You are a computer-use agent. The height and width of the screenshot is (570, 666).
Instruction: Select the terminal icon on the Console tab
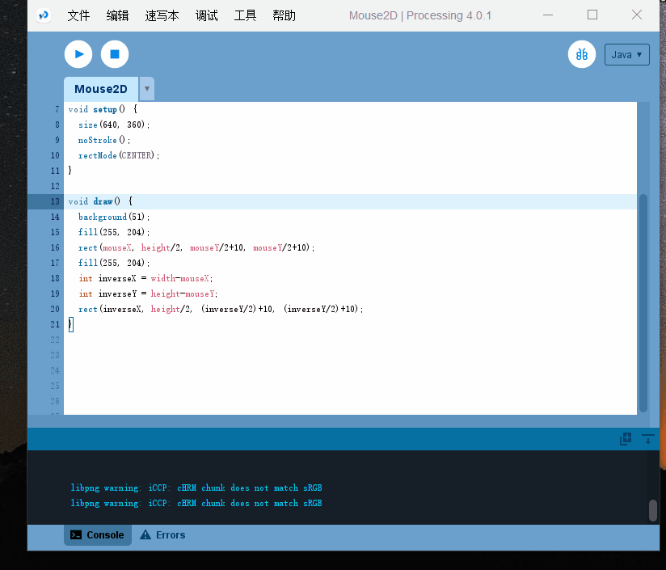click(77, 534)
